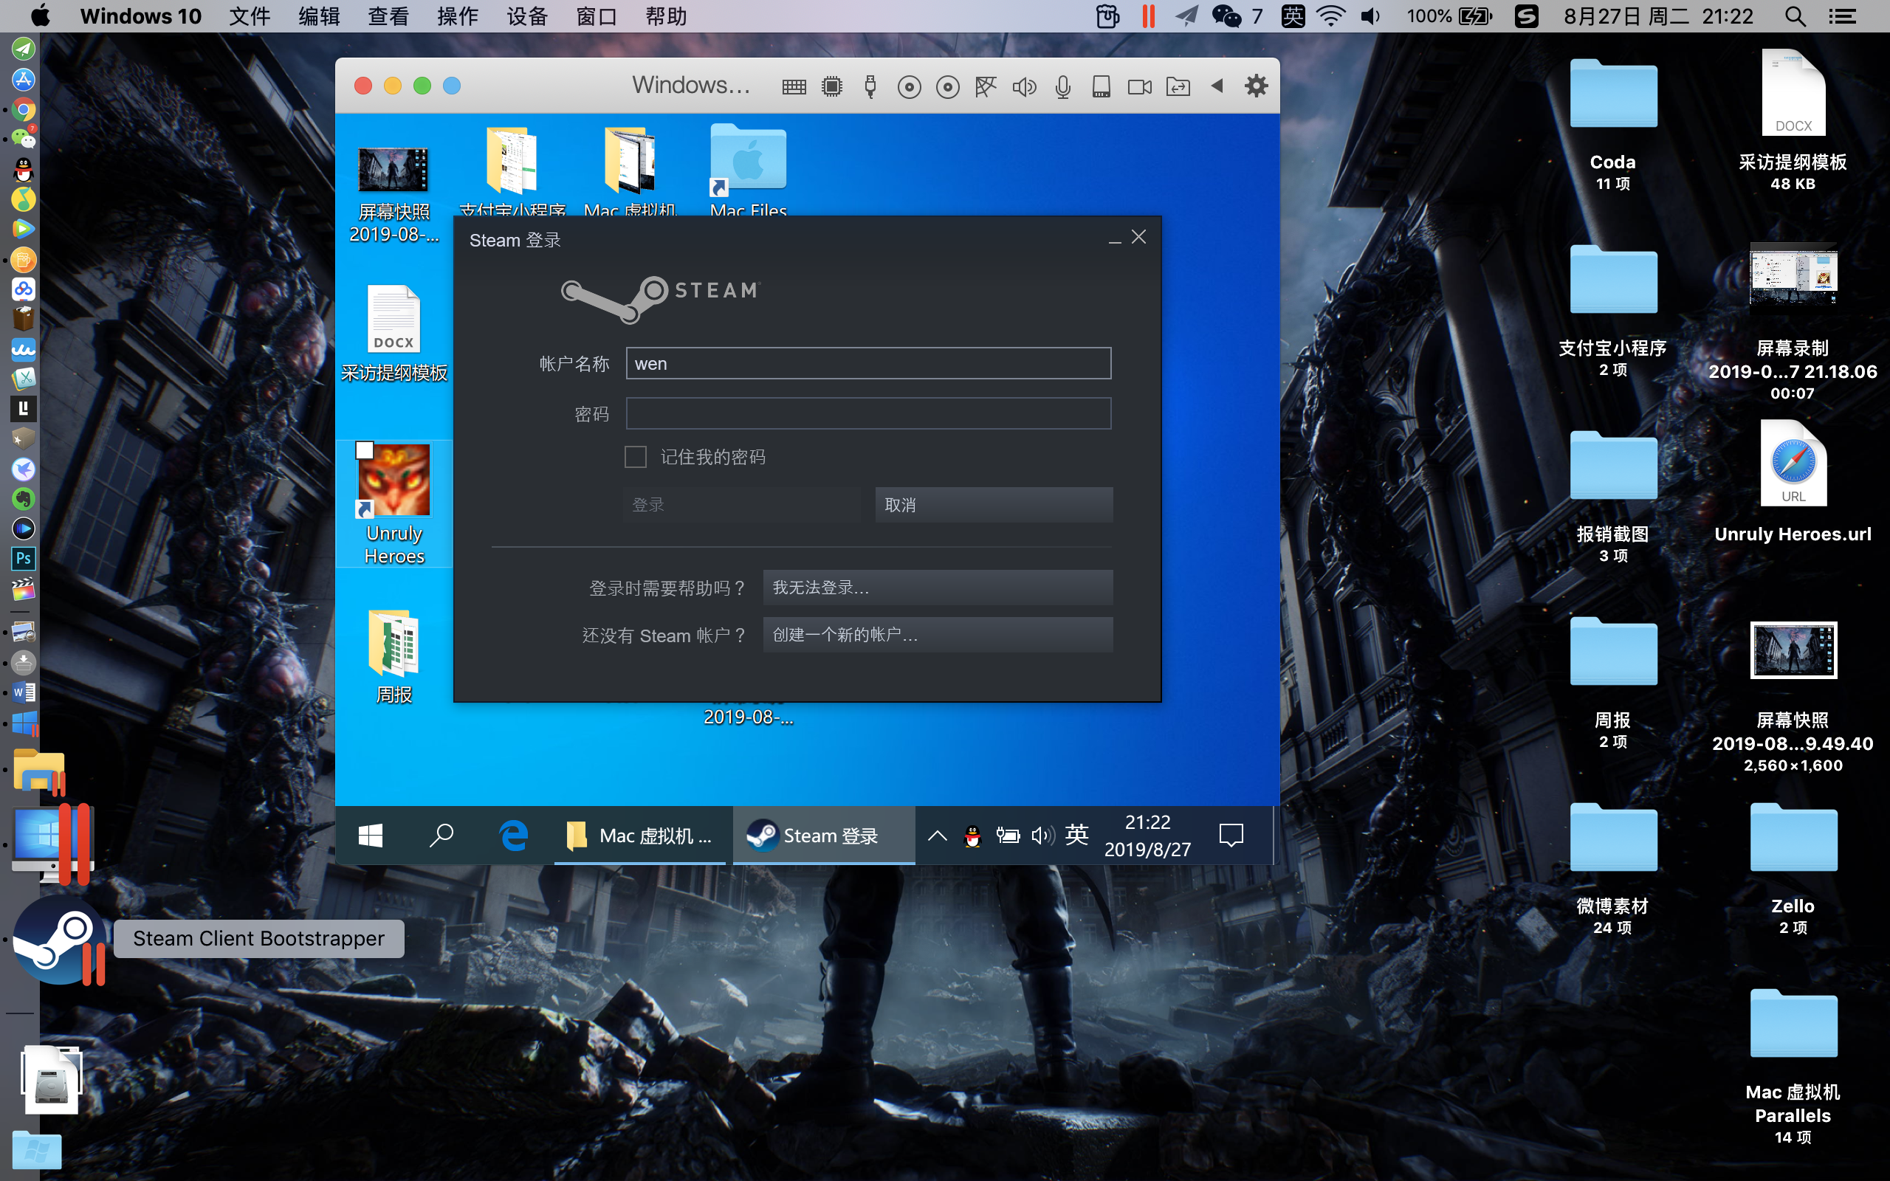
Task: Click 我无法登录 for login help
Action: (x=935, y=588)
